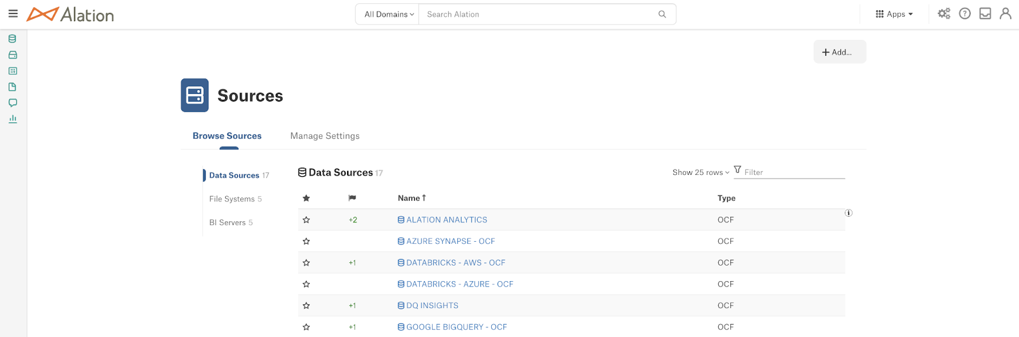Expand the All Domains dropdown

click(x=388, y=14)
